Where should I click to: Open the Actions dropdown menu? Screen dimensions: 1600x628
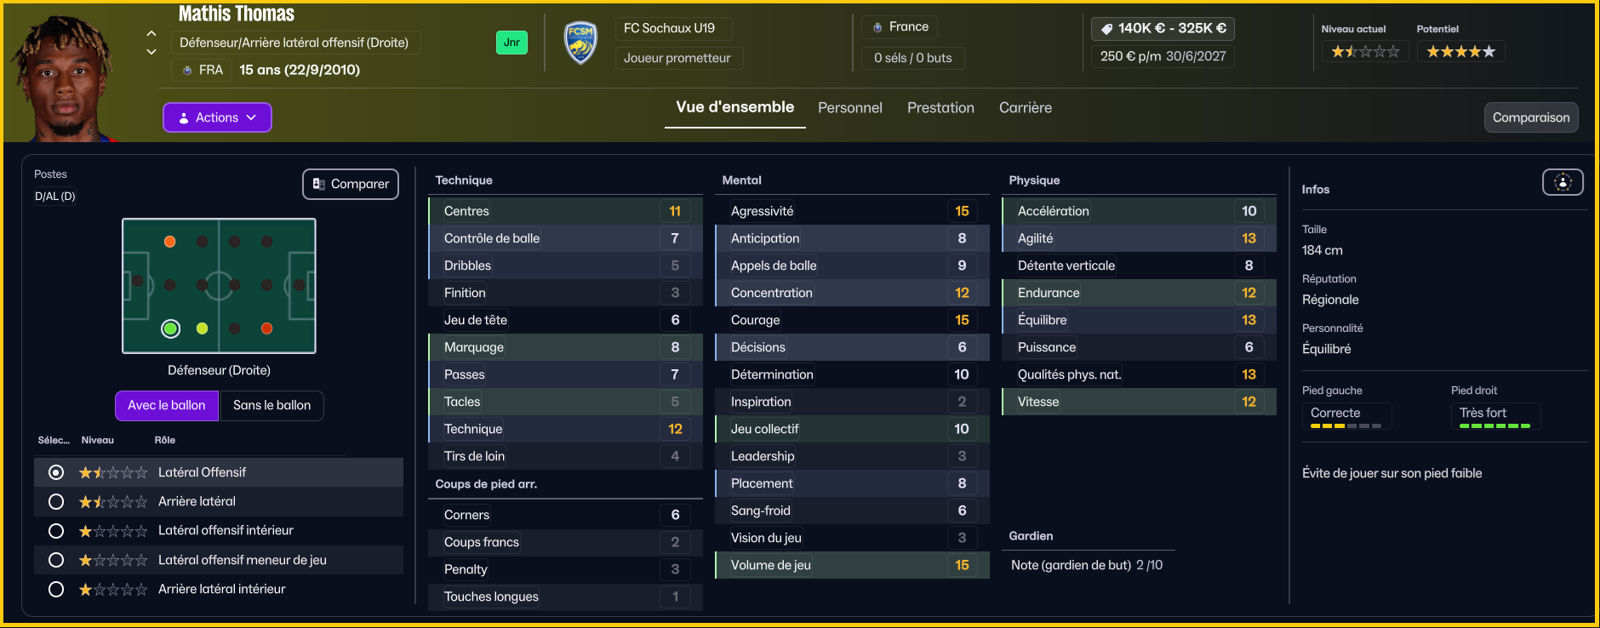coord(217,117)
